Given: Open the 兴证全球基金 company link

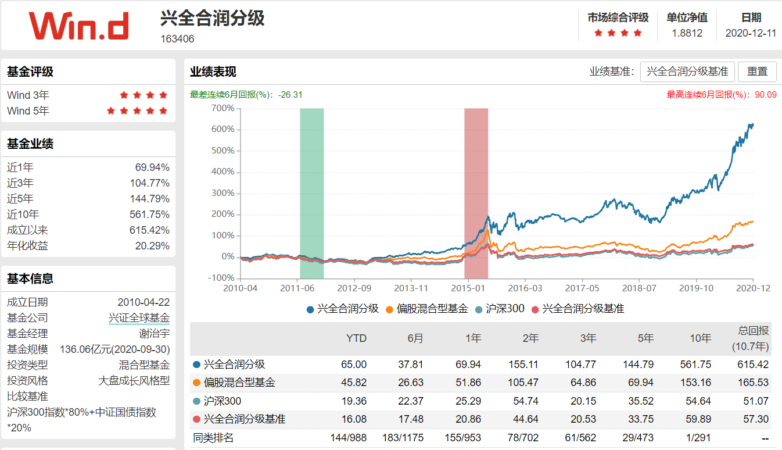Looking at the screenshot, I should click(x=139, y=318).
